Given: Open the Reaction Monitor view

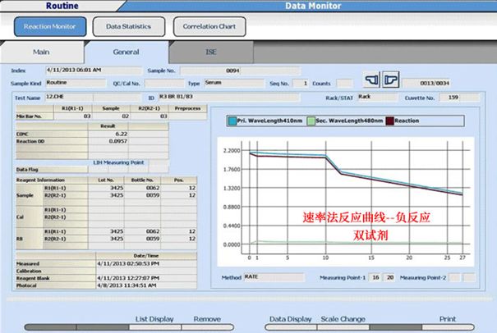Looking at the screenshot, I should coord(50,26).
